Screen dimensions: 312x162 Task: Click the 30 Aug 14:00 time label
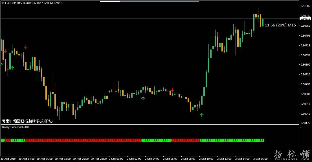coord(27,159)
